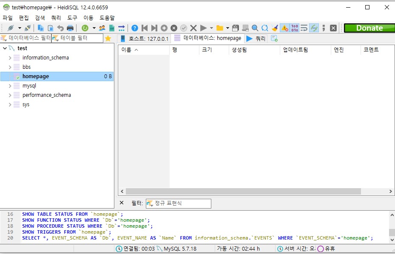Click the insert row plus icon

click(x=164, y=28)
